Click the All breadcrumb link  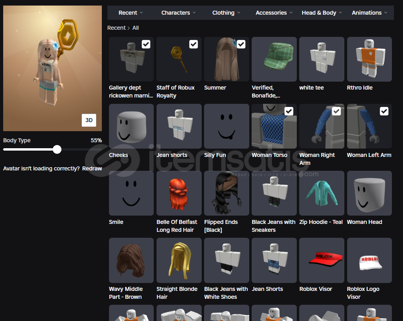click(136, 28)
